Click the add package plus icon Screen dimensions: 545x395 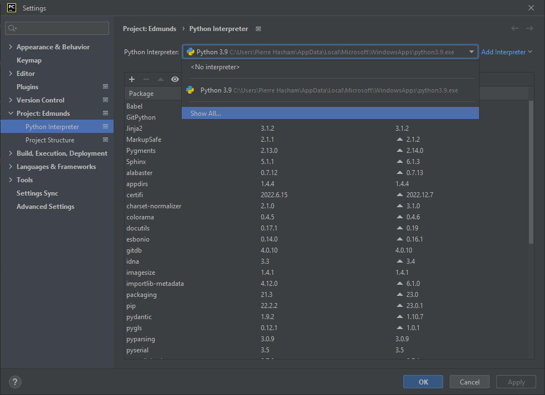(132, 79)
